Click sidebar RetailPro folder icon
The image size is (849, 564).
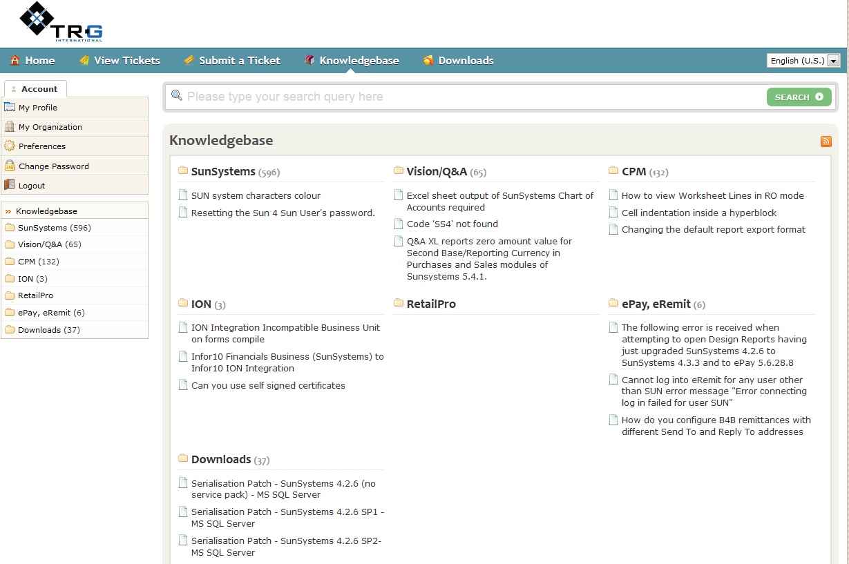pyautogui.click(x=10, y=295)
